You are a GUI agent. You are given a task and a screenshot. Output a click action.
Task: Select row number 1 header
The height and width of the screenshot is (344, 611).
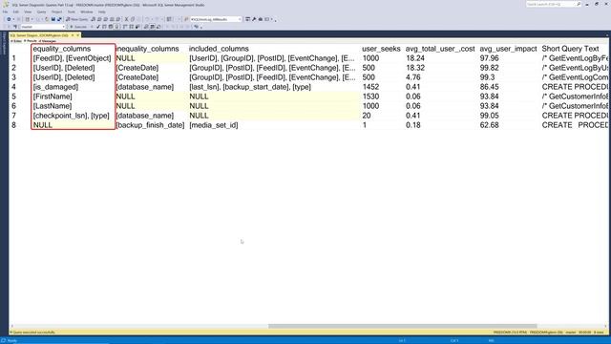click(13, 58)
